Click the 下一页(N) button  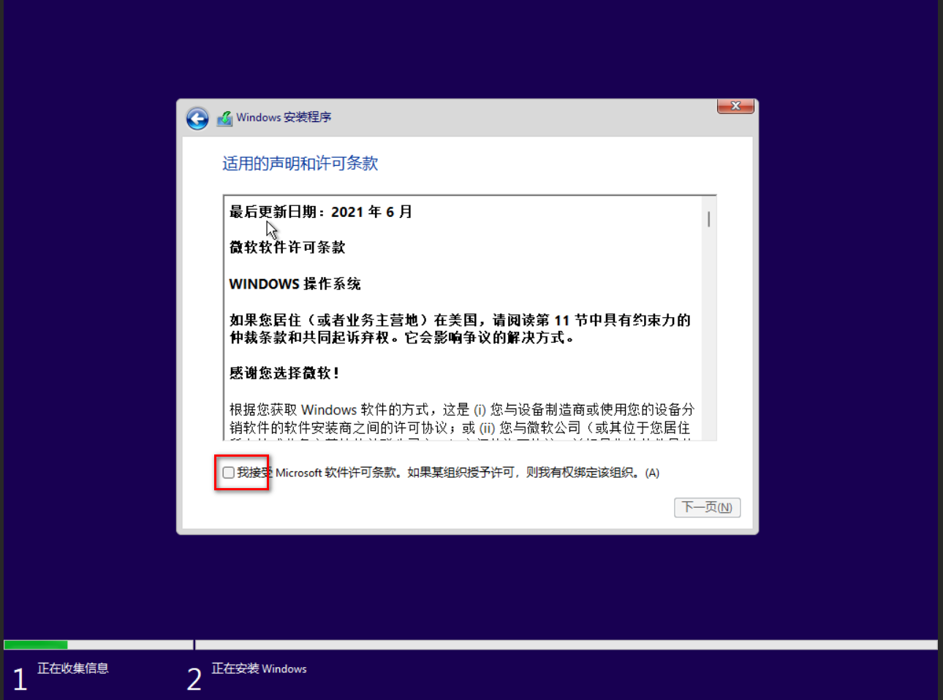coord(707,507)
